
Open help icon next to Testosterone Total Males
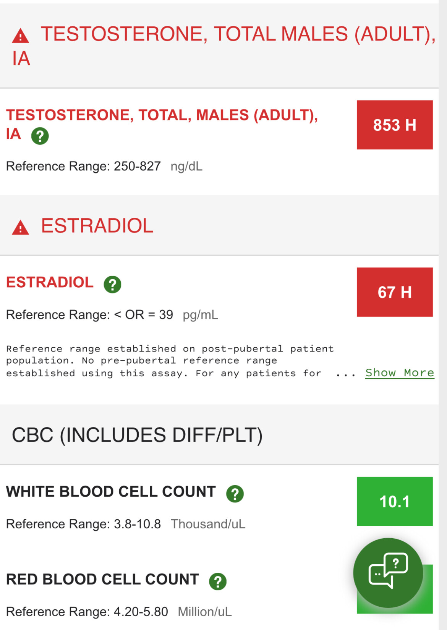[40, 136]
